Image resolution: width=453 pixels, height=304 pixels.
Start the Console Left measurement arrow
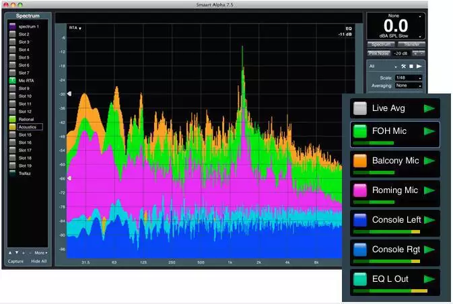[429, 220]
